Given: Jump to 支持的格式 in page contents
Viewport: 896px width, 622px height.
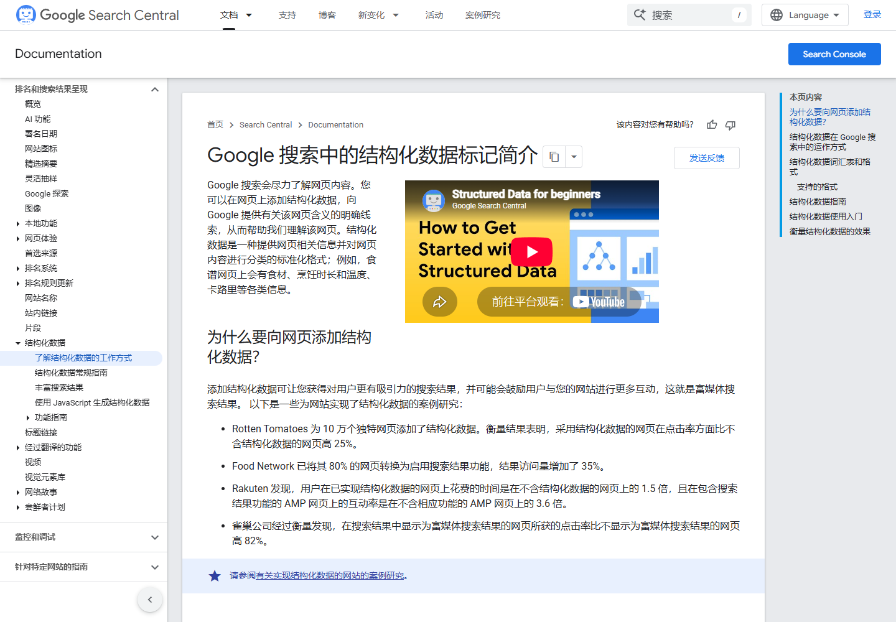Looking at the screenshot, I should click(817, 187).
